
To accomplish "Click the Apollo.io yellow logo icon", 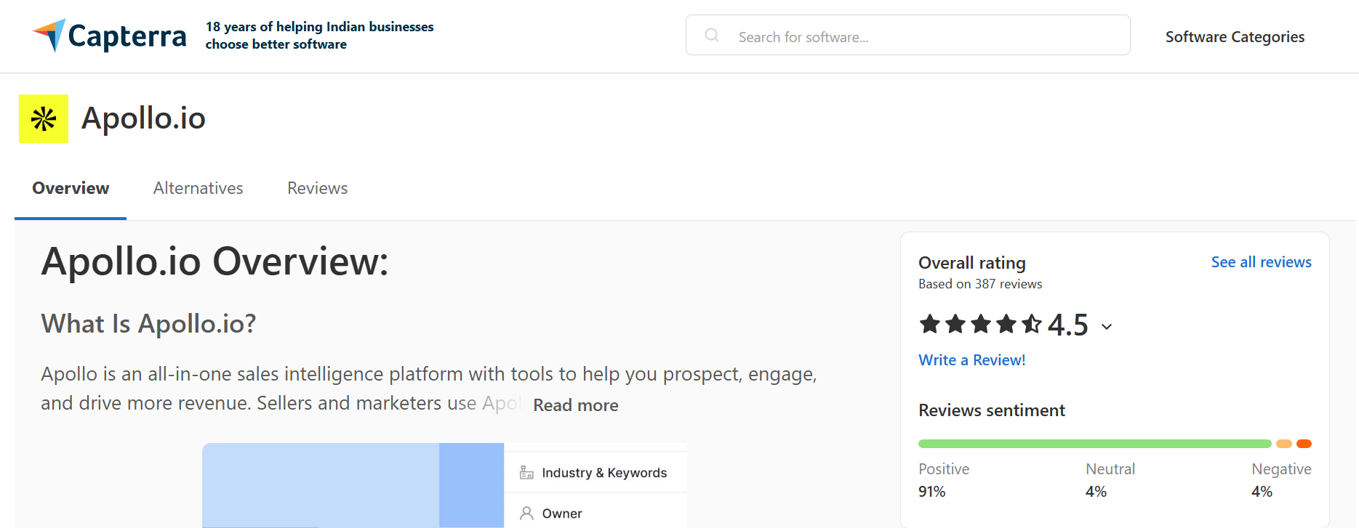I will point(44,118).
